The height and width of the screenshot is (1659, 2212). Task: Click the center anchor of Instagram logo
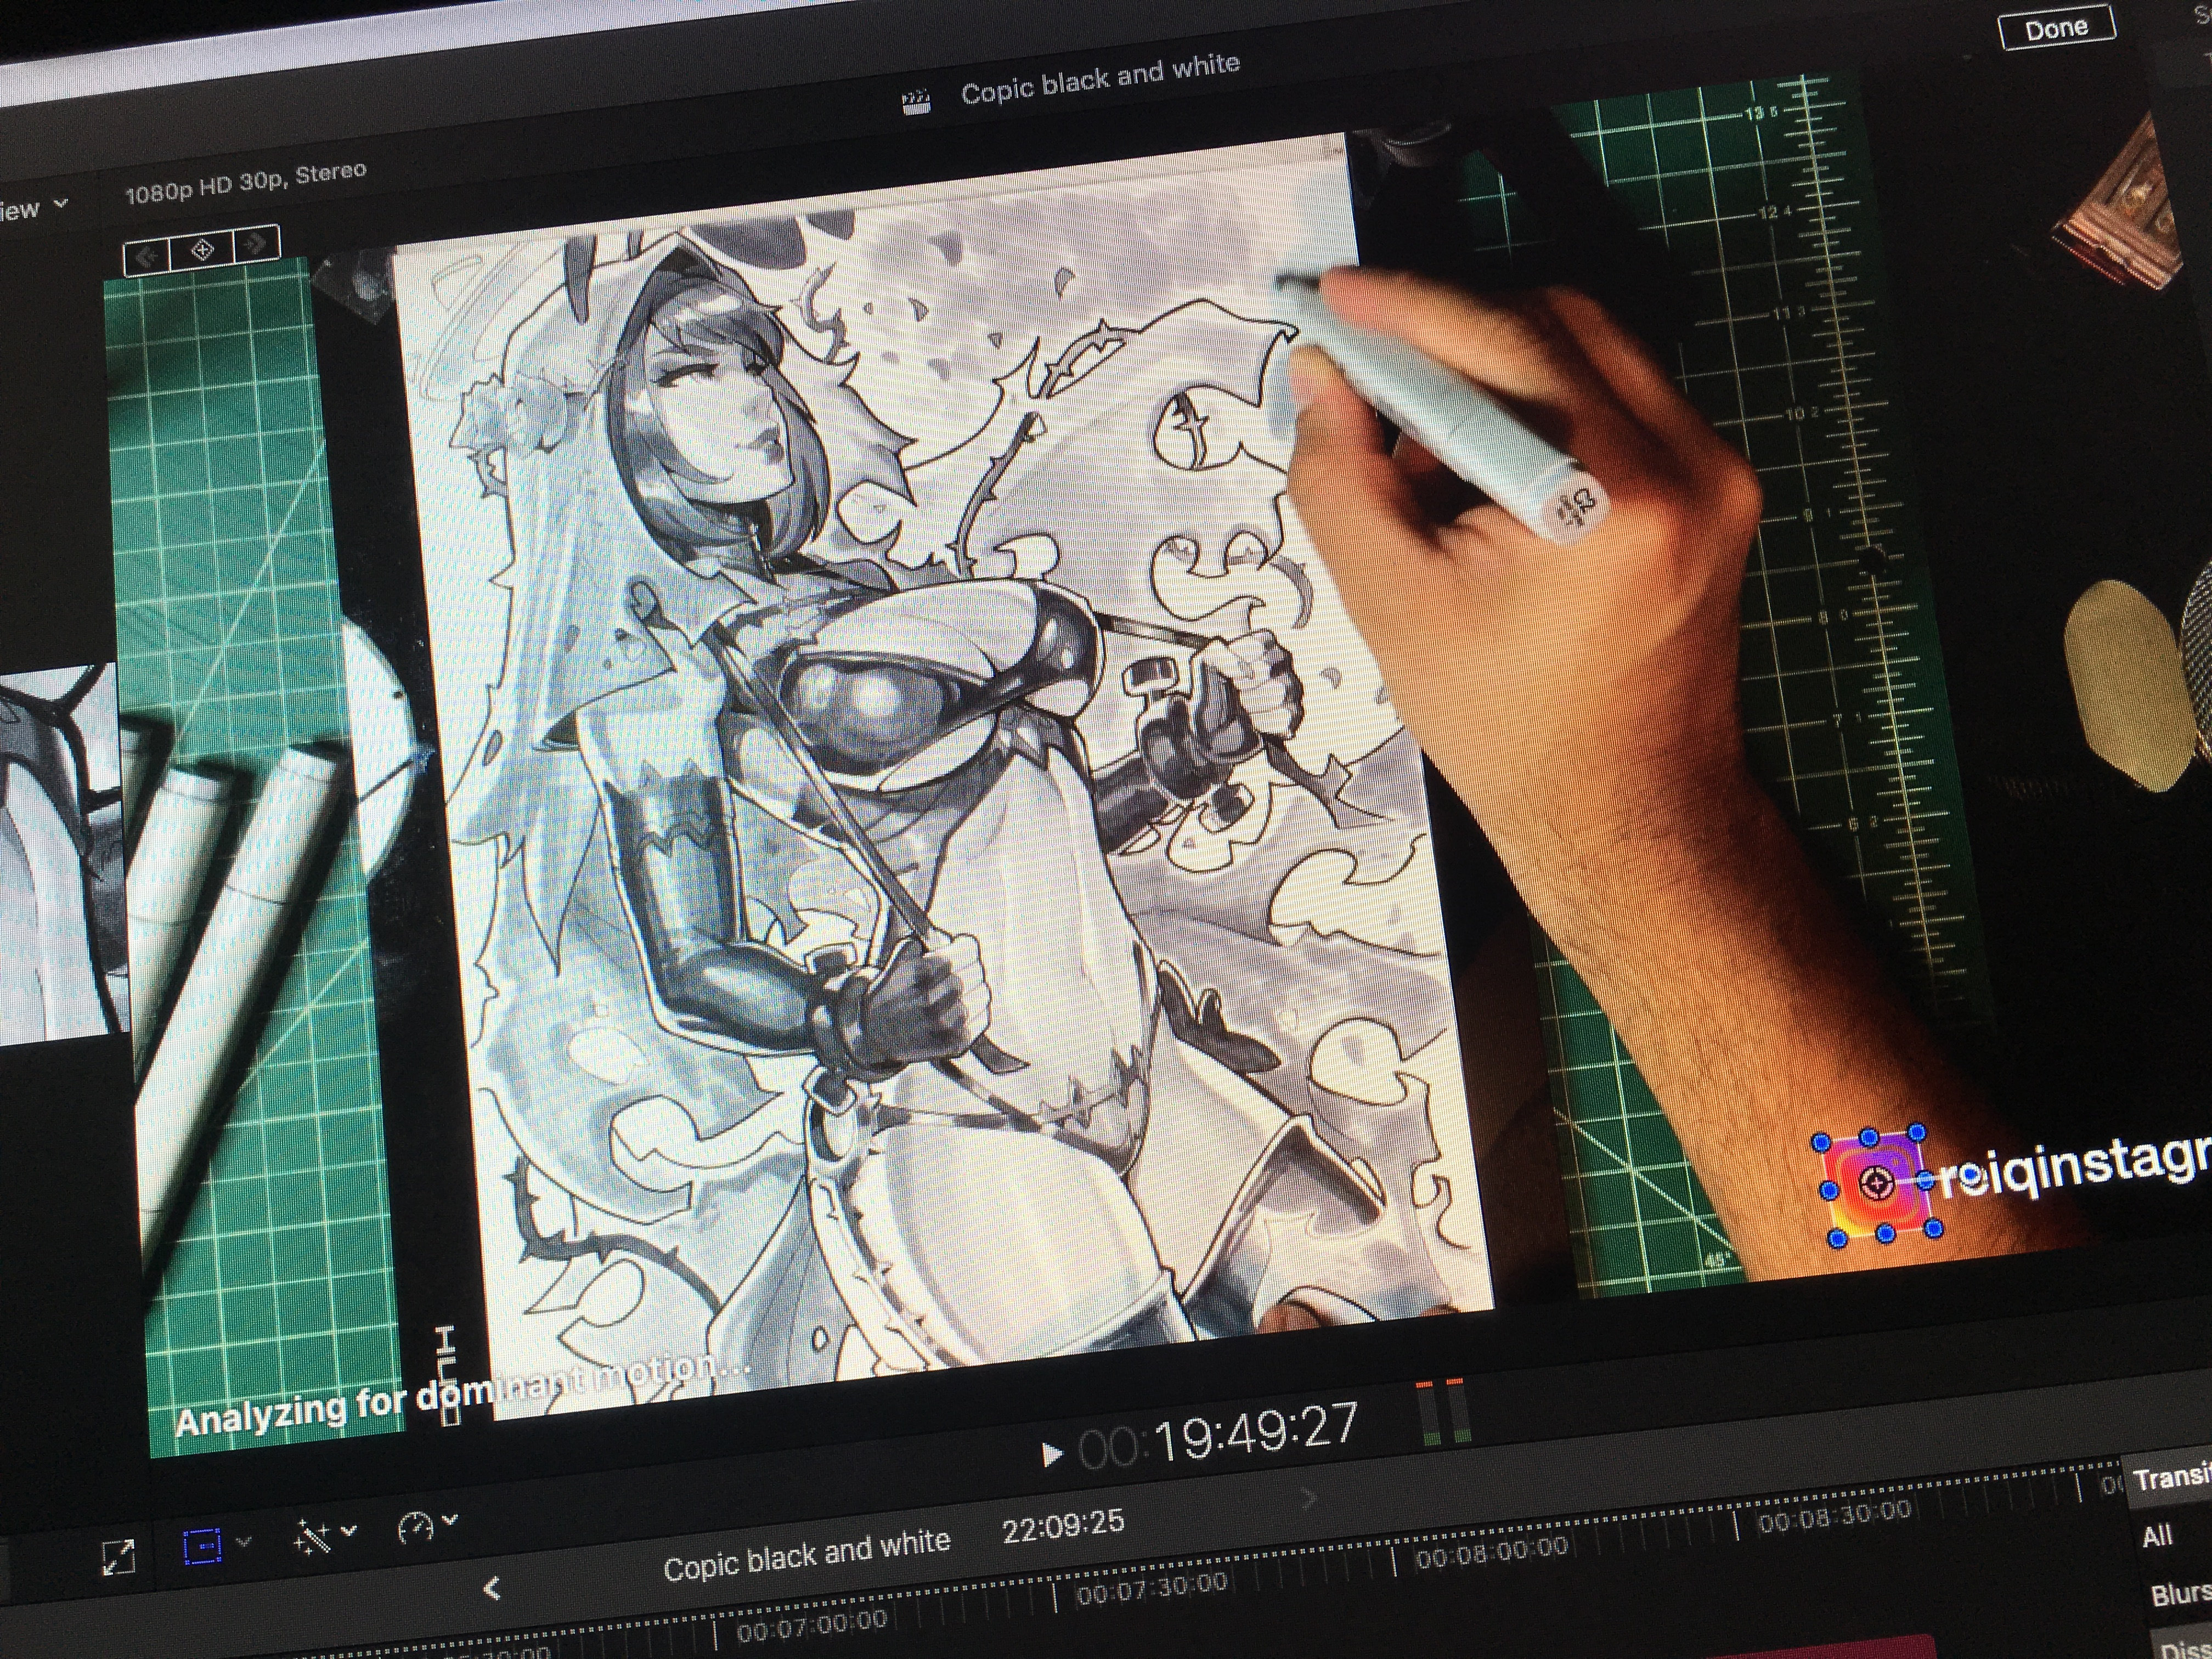1876,1184
